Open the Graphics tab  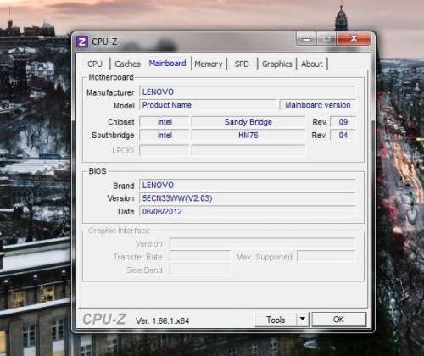pos(277,64)
